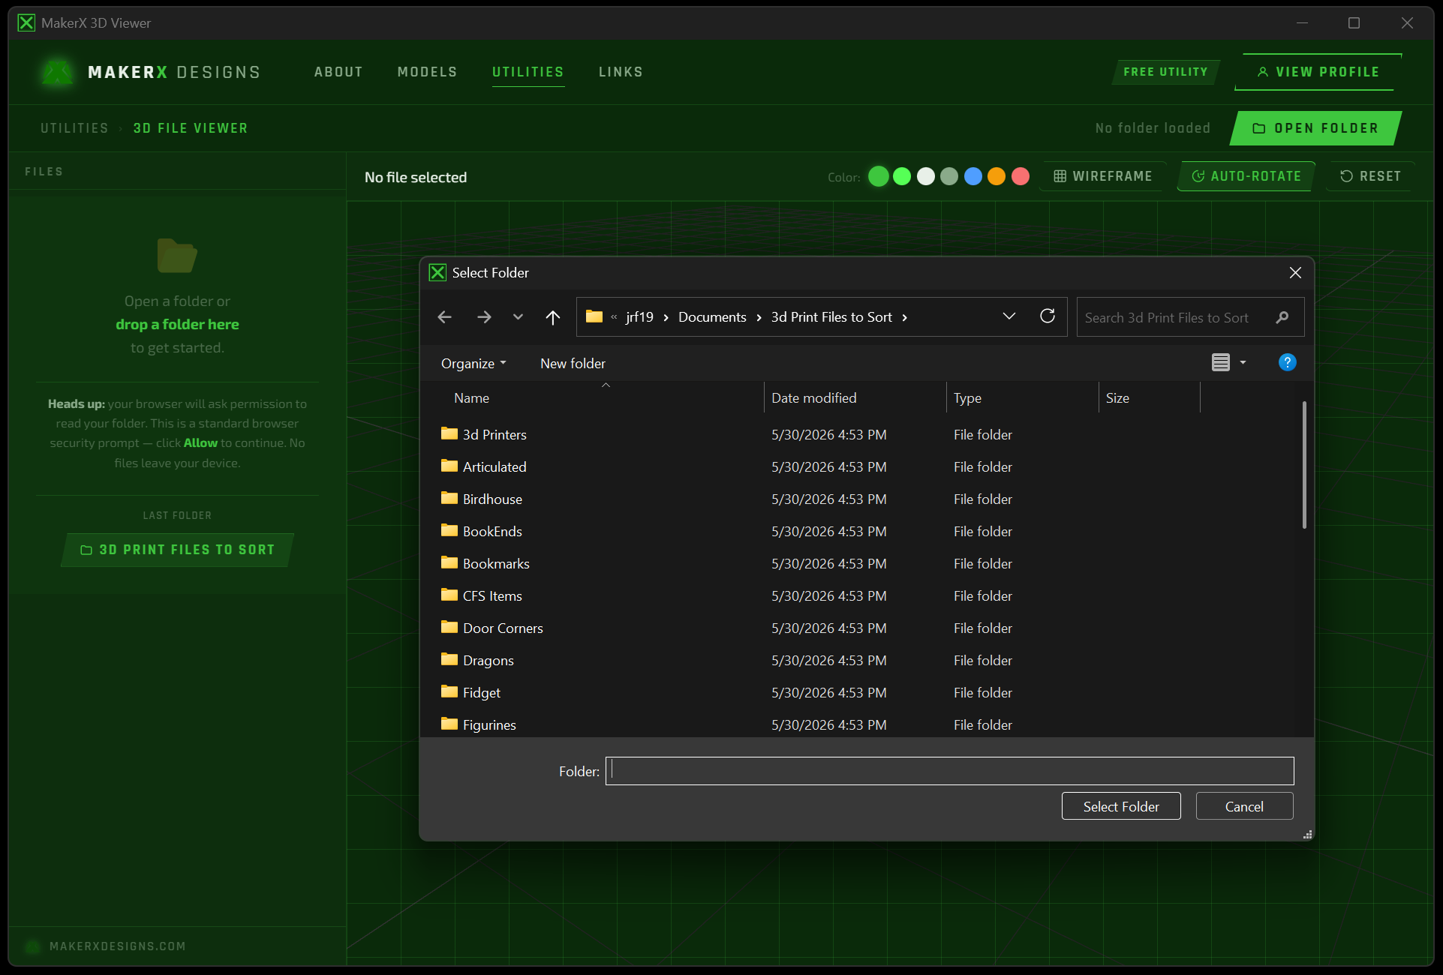Pick the blue model color swatch
The width and height of the screenshot is (1443, 975).
(973, 176)
